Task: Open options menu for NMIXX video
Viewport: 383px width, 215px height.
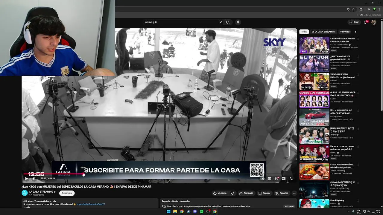Action: pyautogui.click(x=358, y=57)
